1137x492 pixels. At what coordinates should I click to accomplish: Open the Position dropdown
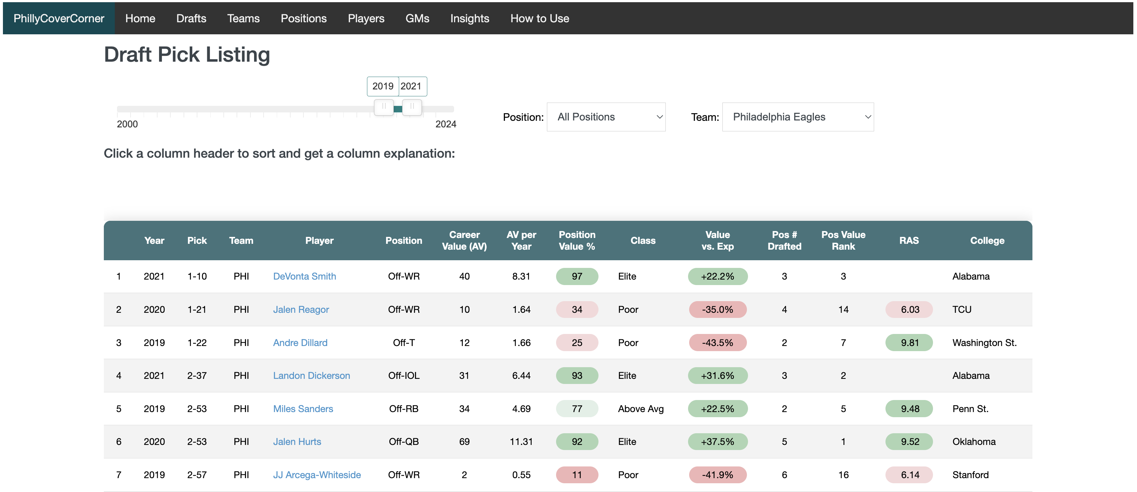pos(605,117)
